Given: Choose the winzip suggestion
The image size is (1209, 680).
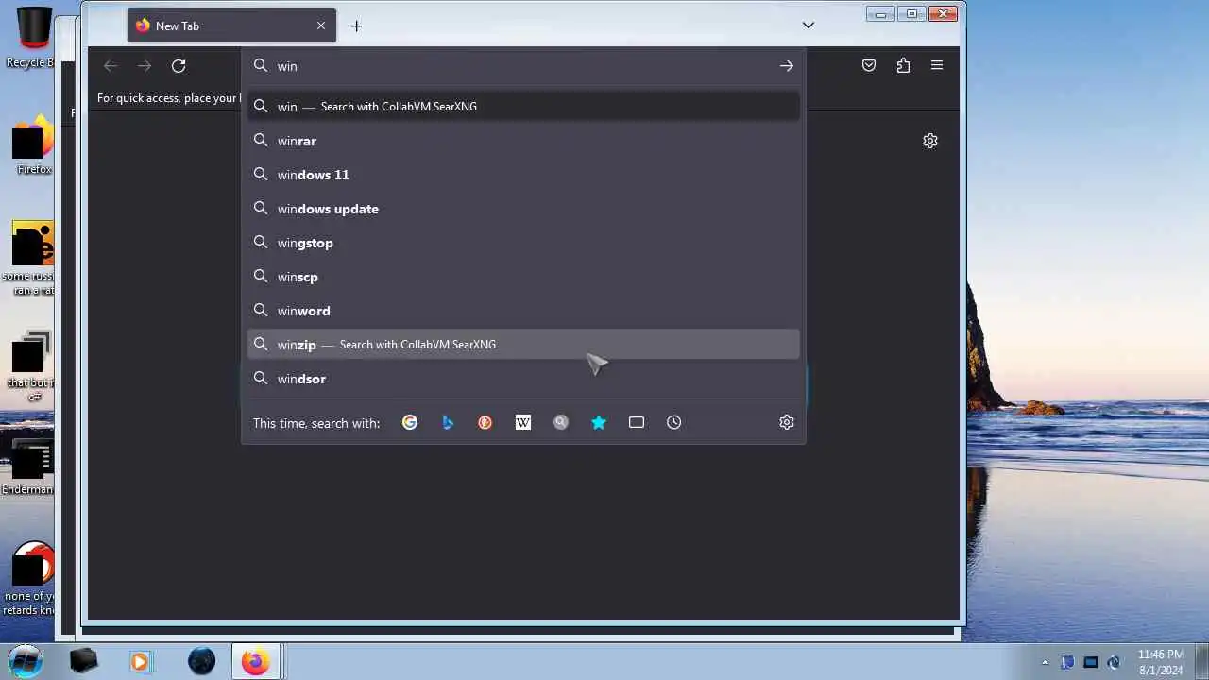Looking at the screenshot, I should click(x=523, y=345).
